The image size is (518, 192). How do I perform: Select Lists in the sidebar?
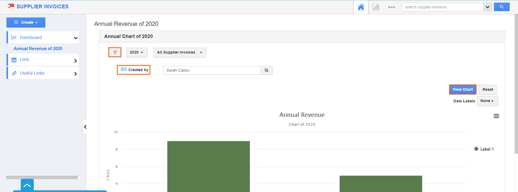24,60
